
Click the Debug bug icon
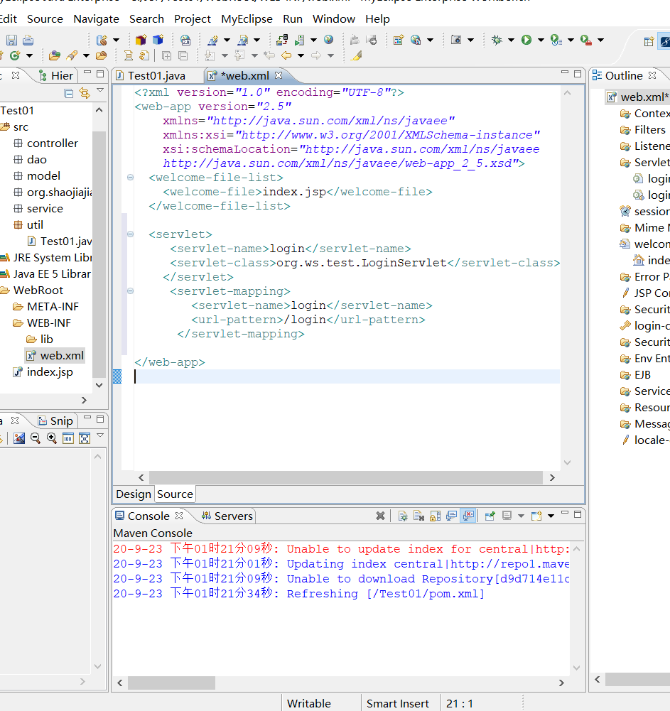point(497,40)
